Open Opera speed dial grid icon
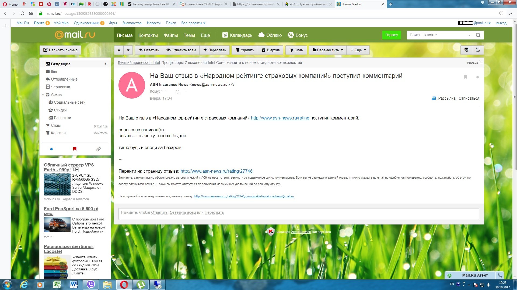This screenshot has width=517, height=290. click(x=31, y=13)
